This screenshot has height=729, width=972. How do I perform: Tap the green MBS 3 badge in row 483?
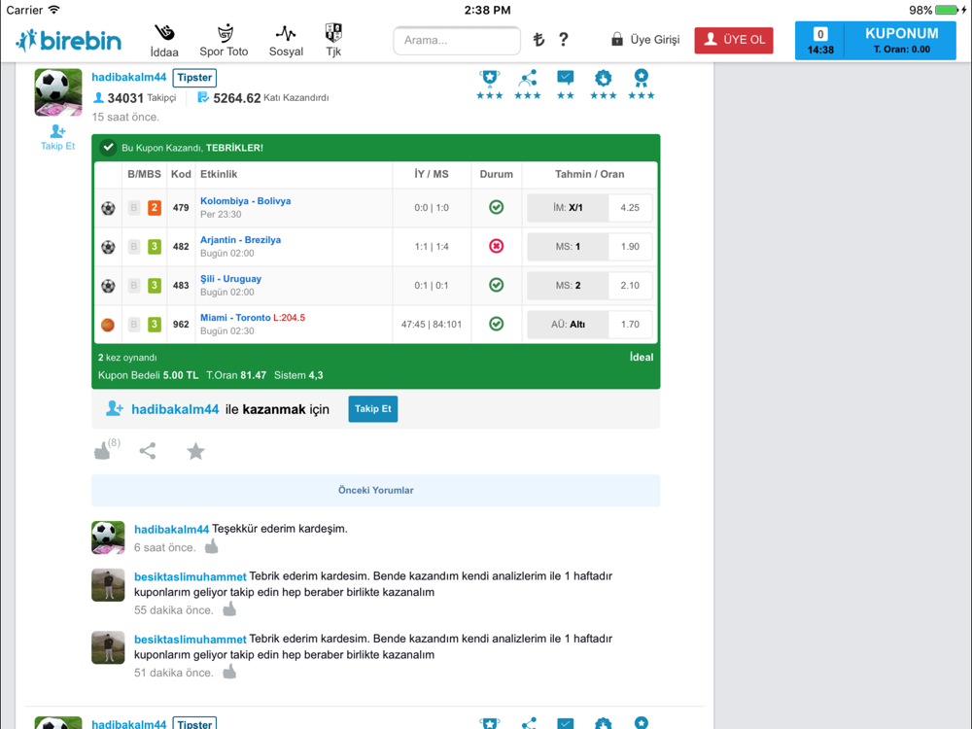(155, 285)
